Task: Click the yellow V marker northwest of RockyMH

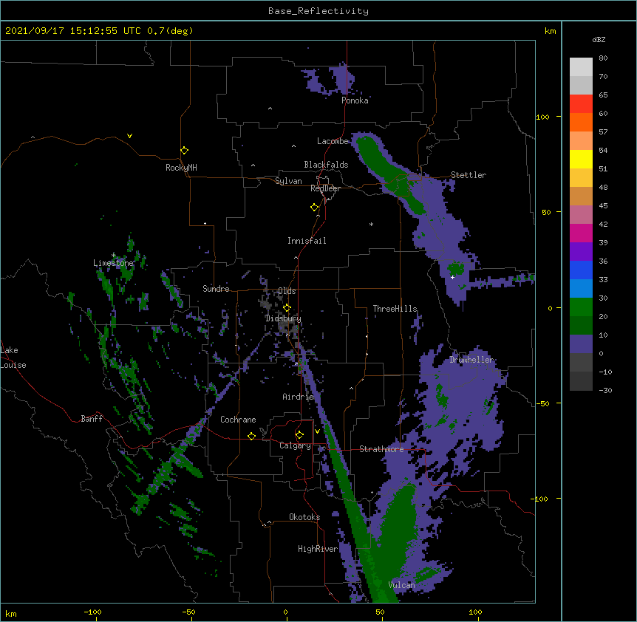Action: [x=129, y=136]
